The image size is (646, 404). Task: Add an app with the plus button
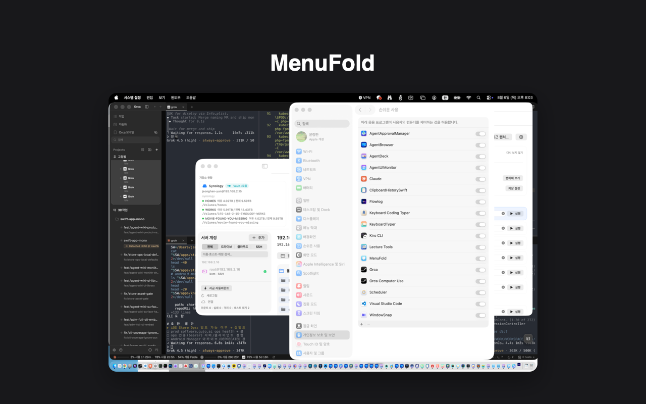pyautogui.click(x=362, y=324)
